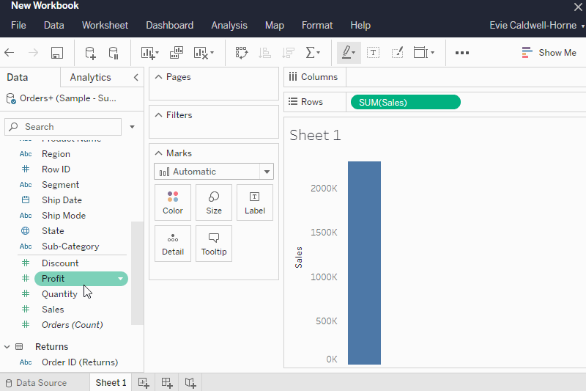This screenshot has width=586, height=391.
Task: Toggle the Highlight pen tool
Action: tap(349, 53)
